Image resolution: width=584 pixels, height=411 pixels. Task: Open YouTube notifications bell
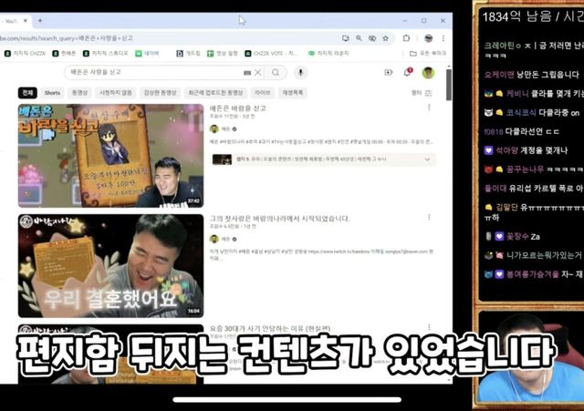tap(408, 72)
